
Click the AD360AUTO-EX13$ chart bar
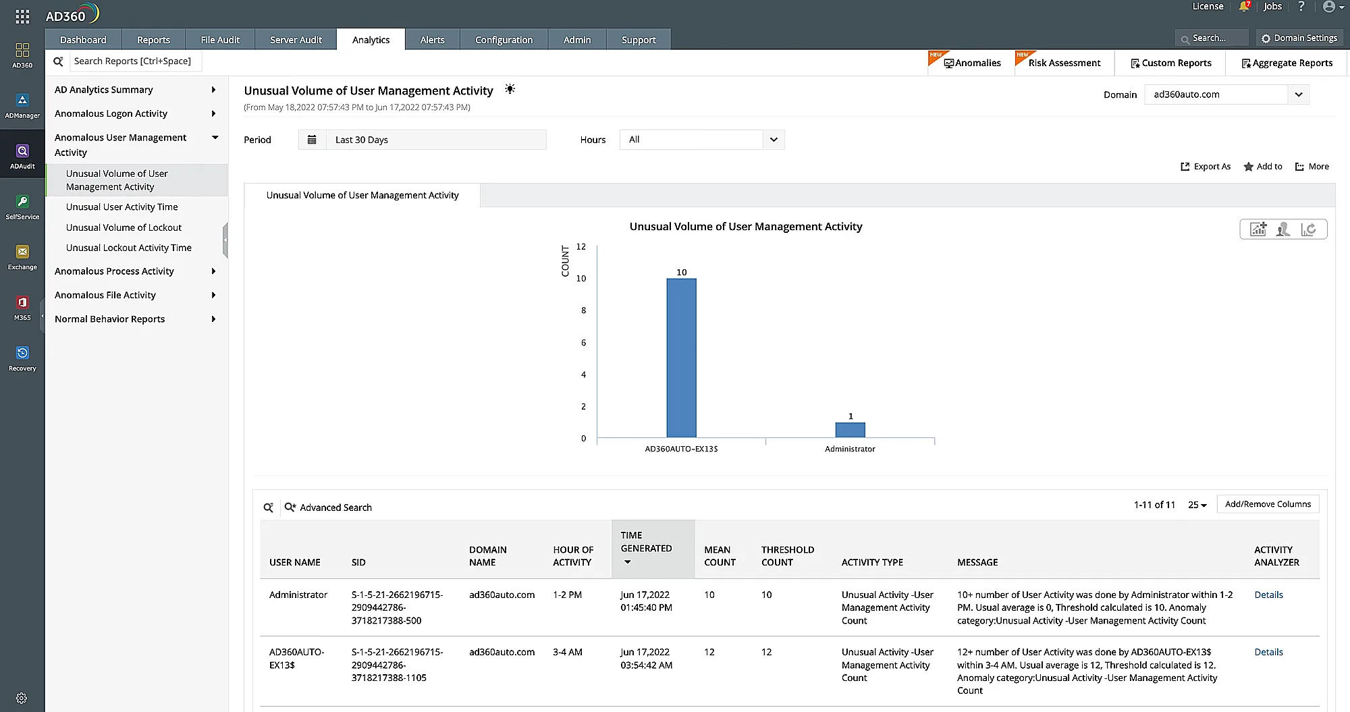pos(681,358)
